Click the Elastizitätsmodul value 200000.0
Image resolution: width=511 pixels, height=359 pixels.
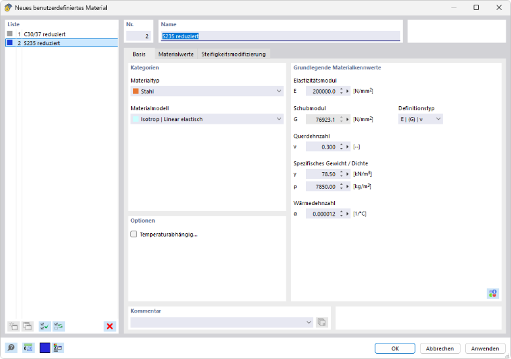[x=322, y=91]
